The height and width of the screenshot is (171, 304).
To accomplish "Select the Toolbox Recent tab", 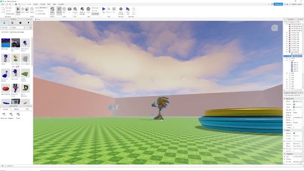I will (20, 23).
